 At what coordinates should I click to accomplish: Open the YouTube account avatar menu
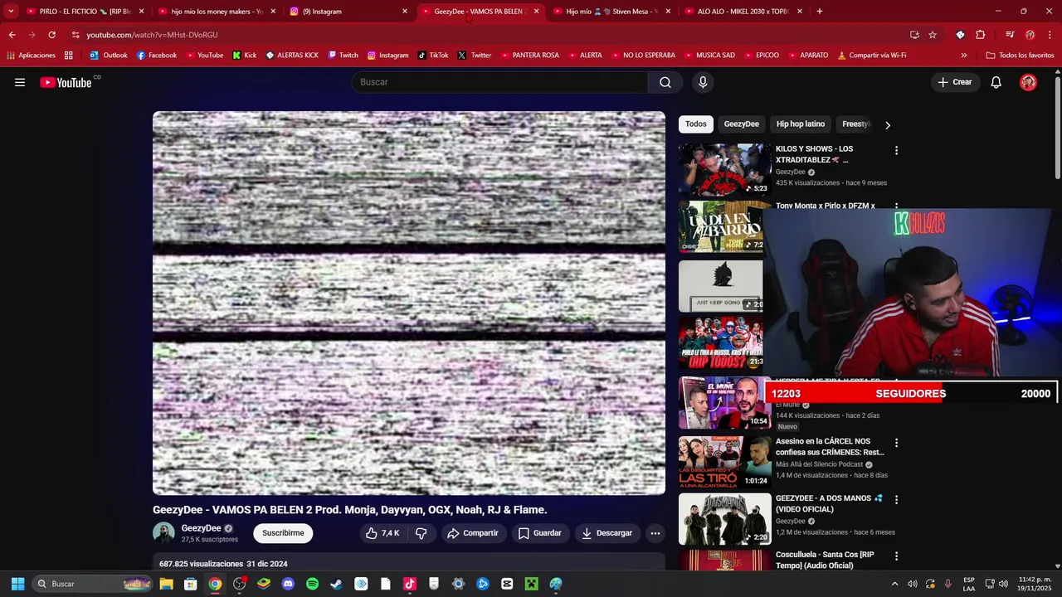[x=1028, y=82]
